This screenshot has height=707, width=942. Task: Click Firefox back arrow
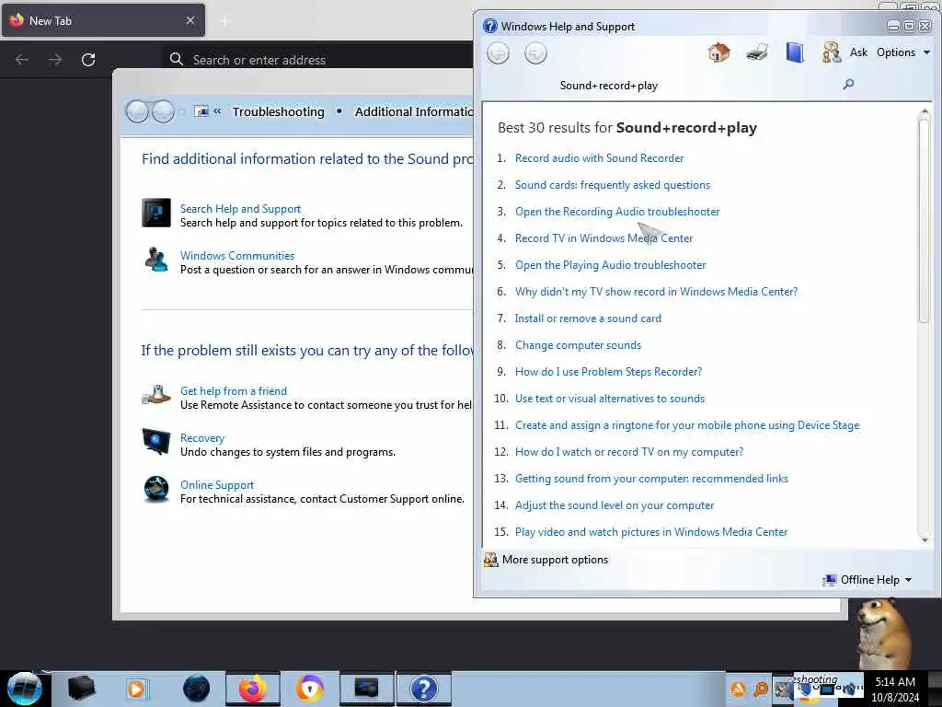(22, 60)
